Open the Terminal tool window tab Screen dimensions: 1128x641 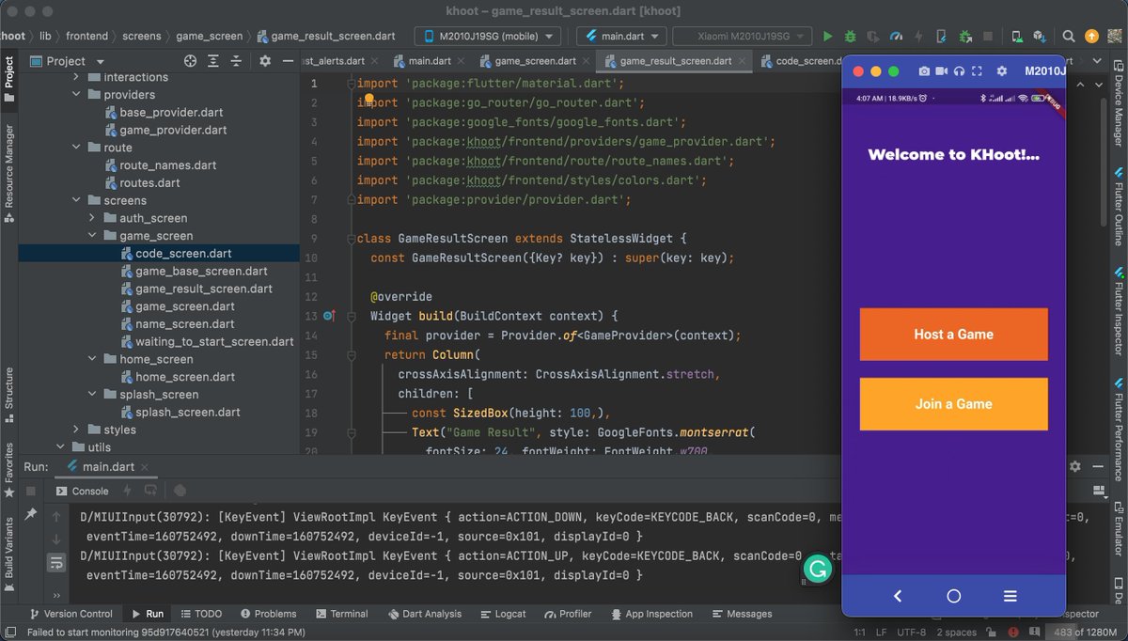click(x=340, y=614)
